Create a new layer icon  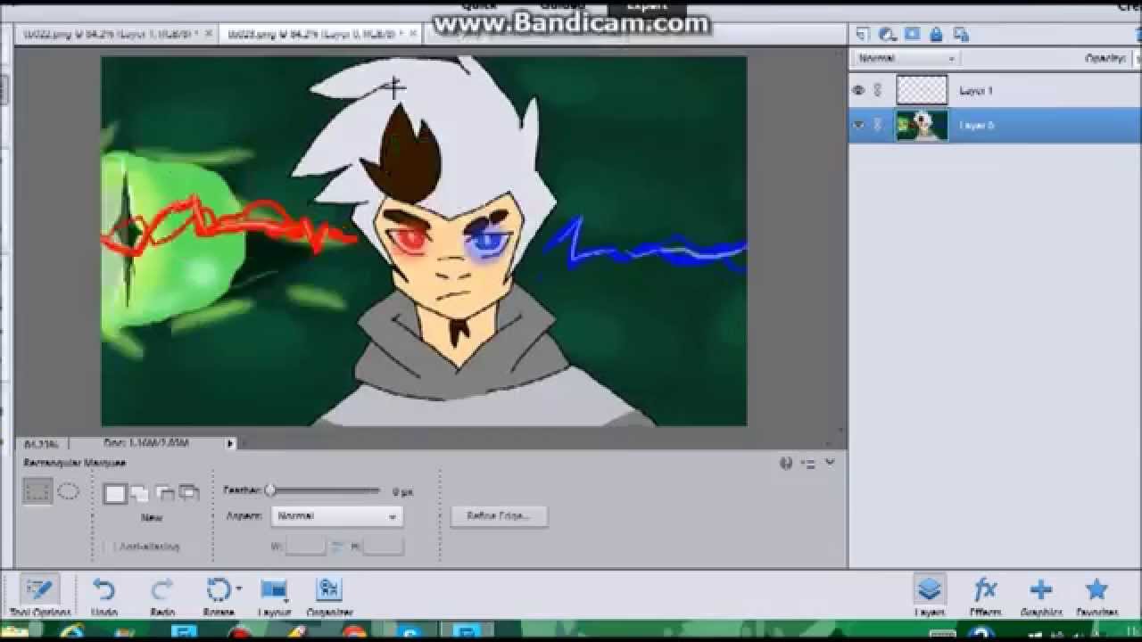pyautogui.click(x=863, y=34)
